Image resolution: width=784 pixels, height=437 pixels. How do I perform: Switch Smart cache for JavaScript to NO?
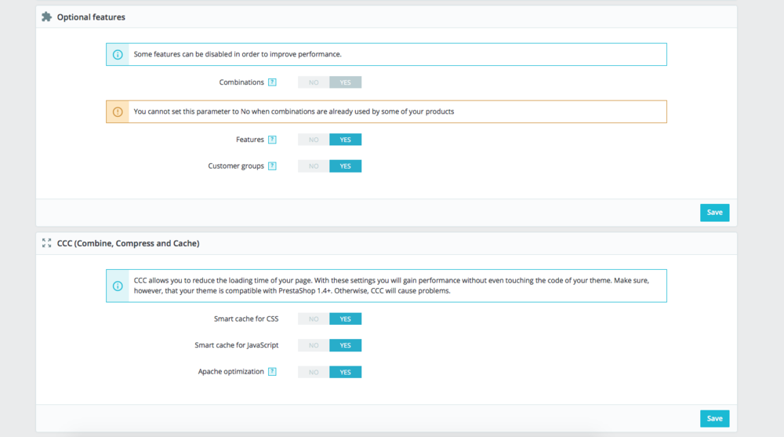(x=314, y=345)
